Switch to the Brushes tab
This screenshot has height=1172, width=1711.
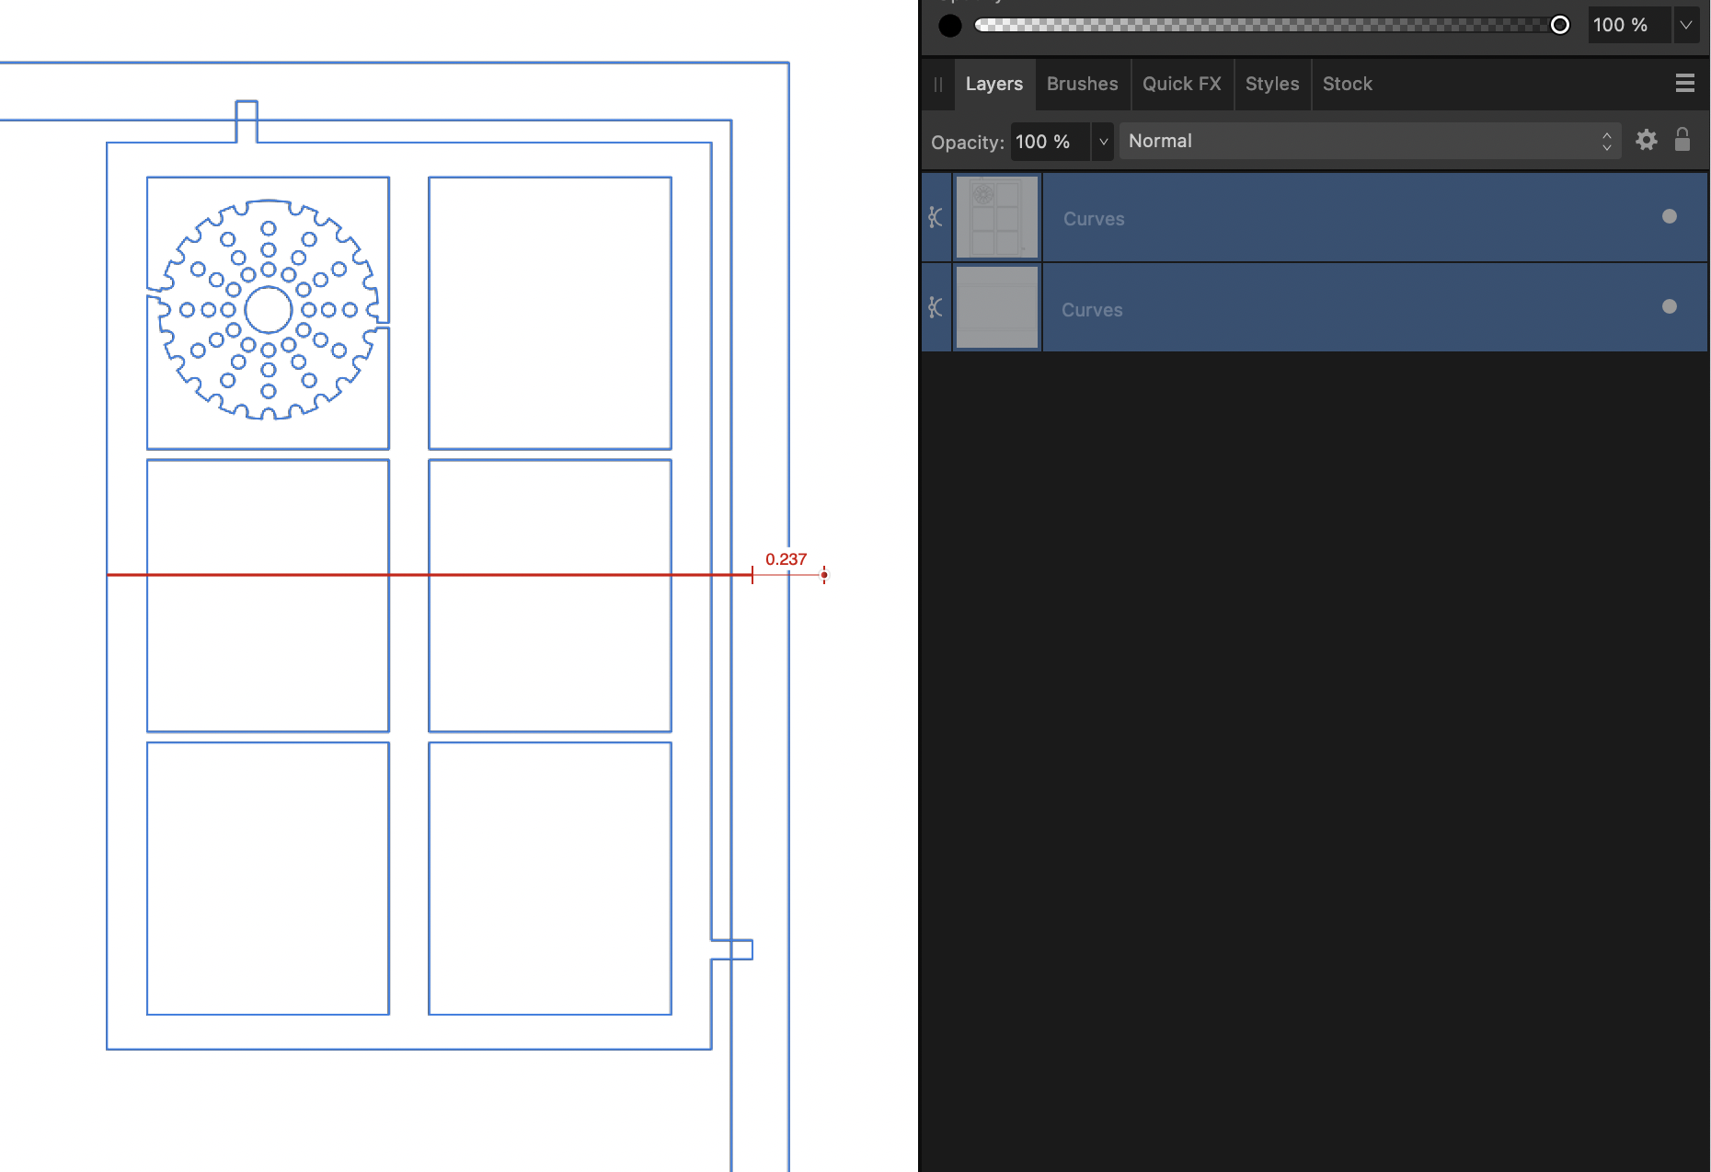[x=1082, y=84]
